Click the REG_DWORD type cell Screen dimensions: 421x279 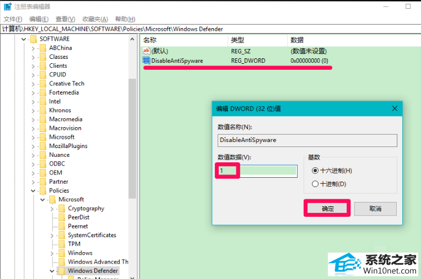[x=248, y=61]
